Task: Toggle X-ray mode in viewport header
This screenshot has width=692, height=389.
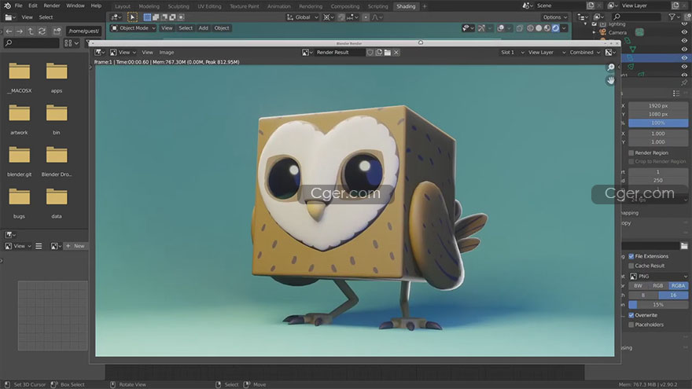Action: coord(520,28)
